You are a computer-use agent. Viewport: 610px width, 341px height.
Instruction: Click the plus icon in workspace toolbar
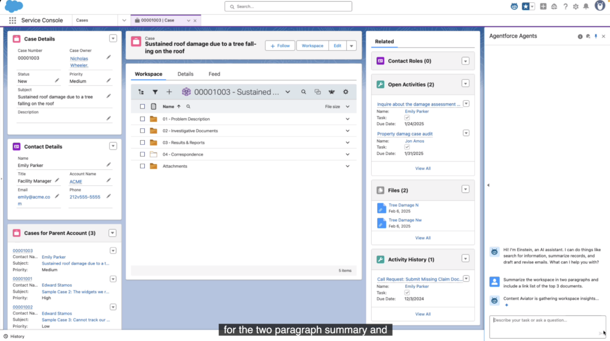point(169,92)
